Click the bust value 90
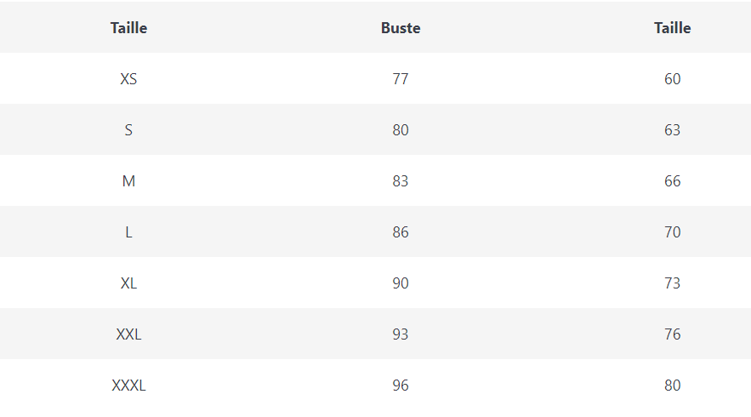Image resolution: width=751 pixels, height=417 pixels. 401,283
